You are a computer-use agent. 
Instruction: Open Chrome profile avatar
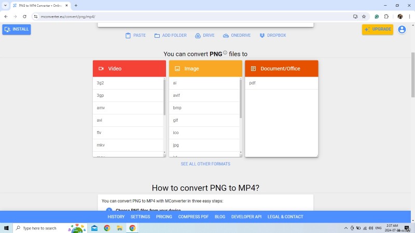400,17
